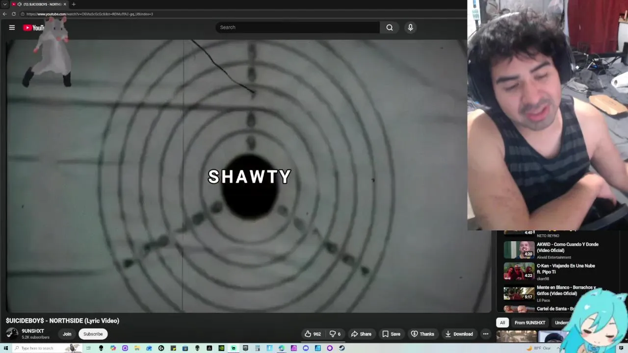This screenshot has width=628, height=353.
Task: Click the Mente en Blanco thumbnail 5:17
Action: (x=519, y=293)
